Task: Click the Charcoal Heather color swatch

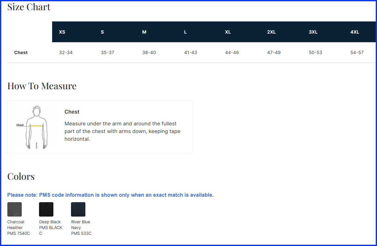Action: click(x=14, y=209)
